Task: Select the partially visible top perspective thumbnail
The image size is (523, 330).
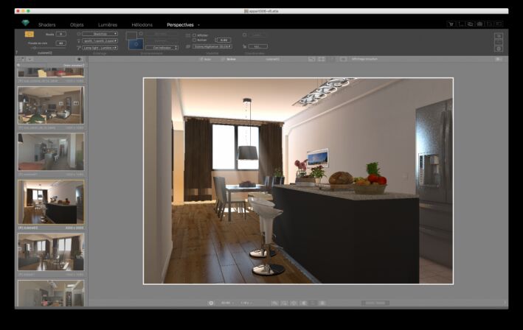Action: (x=51, y=71)
